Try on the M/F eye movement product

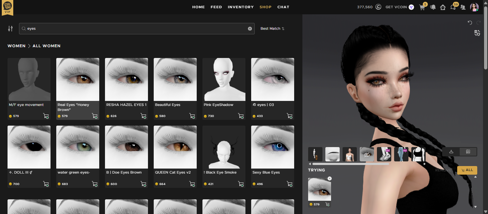pyautogui.click(x=29, y=79)
